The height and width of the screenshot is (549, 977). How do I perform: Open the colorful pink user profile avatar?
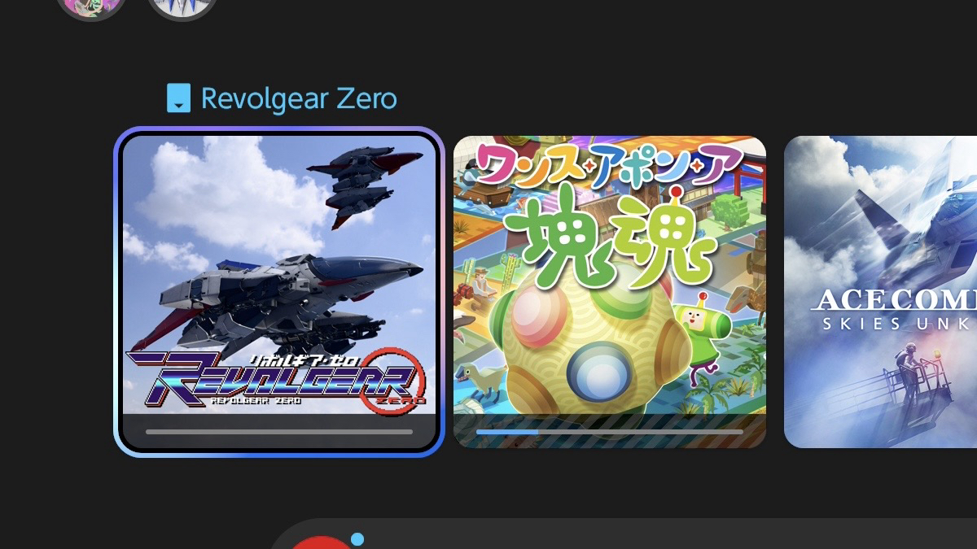91,8
